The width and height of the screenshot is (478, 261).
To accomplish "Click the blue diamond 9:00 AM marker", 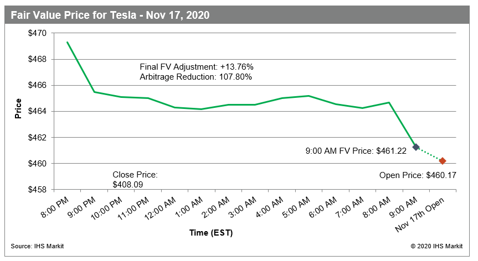I will [416, 147].
